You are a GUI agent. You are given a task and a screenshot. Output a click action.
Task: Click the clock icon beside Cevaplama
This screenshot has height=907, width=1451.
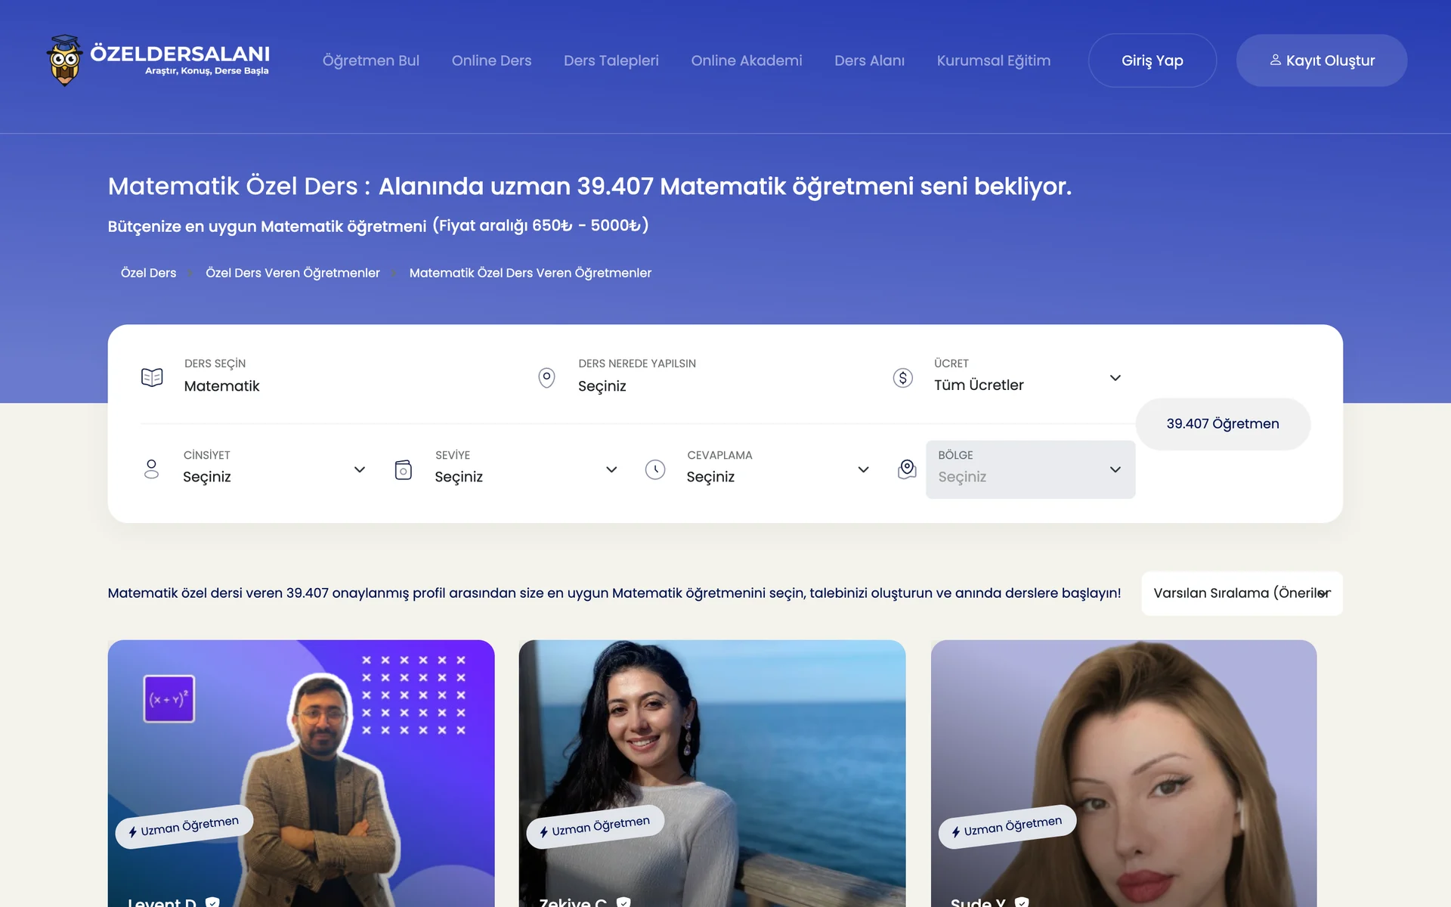pyautogui.click(x=655, y=469)
